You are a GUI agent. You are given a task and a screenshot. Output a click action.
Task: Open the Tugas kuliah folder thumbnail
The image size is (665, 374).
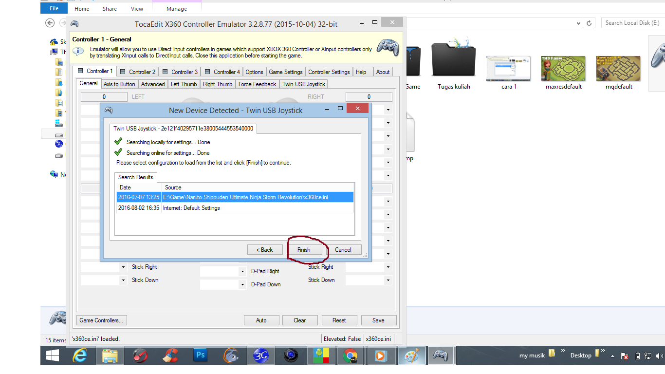pyautogui.click(x=454, y=64)
